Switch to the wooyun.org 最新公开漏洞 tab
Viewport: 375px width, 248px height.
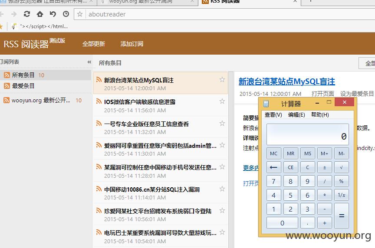pos(148,2)
